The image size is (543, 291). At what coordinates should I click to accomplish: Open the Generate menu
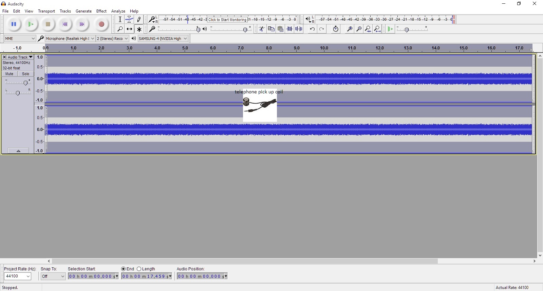[x=83, y=11]
